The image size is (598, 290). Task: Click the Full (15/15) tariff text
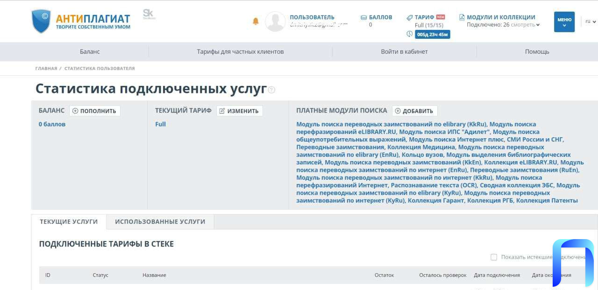(429, 25)
